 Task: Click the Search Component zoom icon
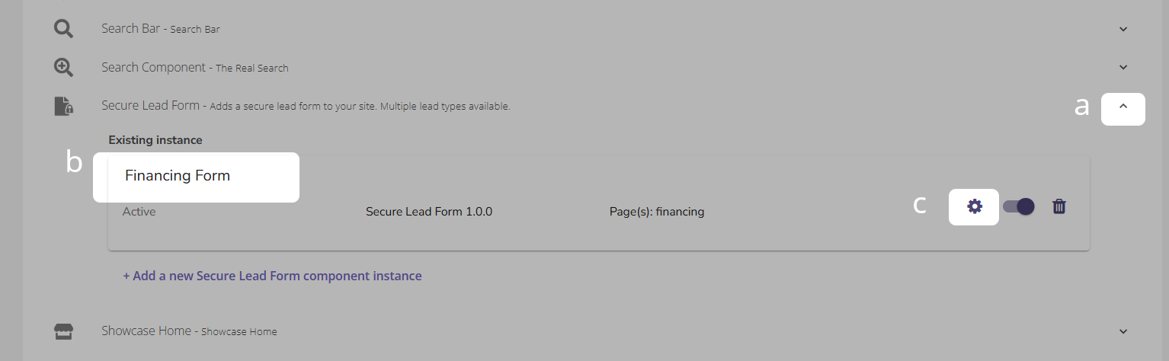[63, 67]
